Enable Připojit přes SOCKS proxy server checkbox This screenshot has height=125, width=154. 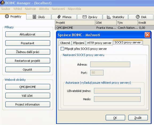click(x=62, y=49)
